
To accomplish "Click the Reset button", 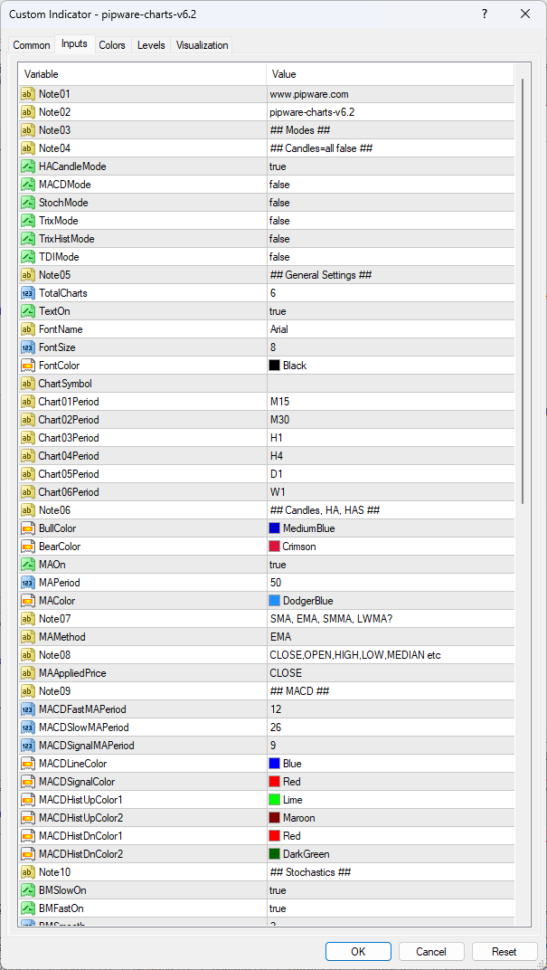I will point(504,951).
